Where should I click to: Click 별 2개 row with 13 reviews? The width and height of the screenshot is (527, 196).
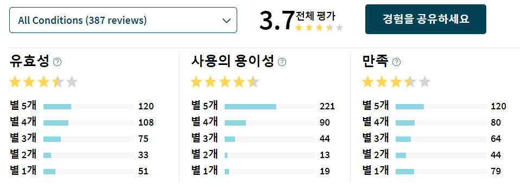pyautogui.click(x=261, y=155)
